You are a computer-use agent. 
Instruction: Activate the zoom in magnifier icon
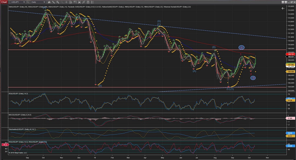click(x=58, y=2)
